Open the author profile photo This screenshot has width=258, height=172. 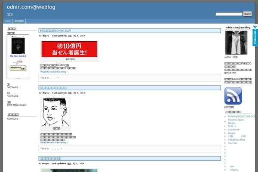pos(236,43)
